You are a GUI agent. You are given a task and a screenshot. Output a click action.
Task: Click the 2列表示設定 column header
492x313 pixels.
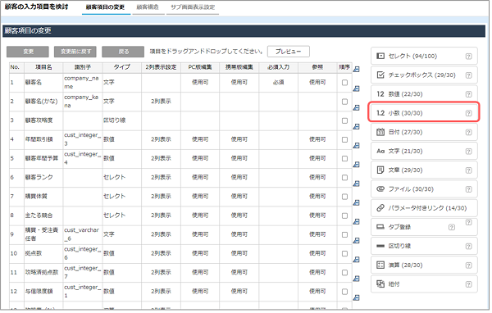161,67
